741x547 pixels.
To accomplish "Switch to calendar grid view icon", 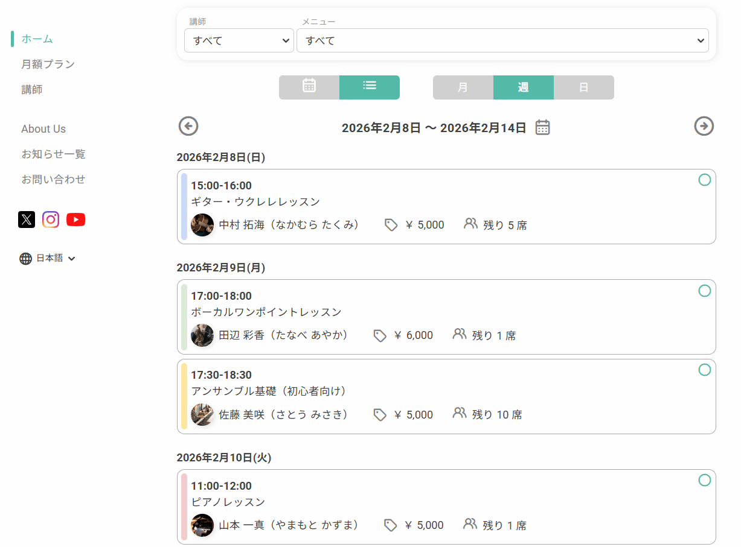I will (309, 87).
